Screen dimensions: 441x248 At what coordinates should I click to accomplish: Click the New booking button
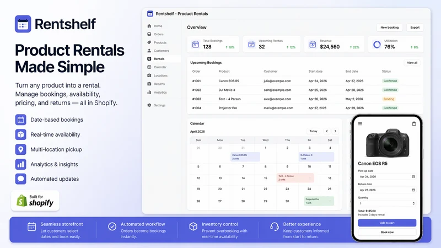pos(390,27)
